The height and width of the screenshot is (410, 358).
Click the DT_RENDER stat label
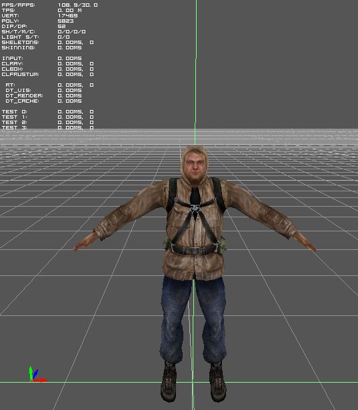[24, 96]
